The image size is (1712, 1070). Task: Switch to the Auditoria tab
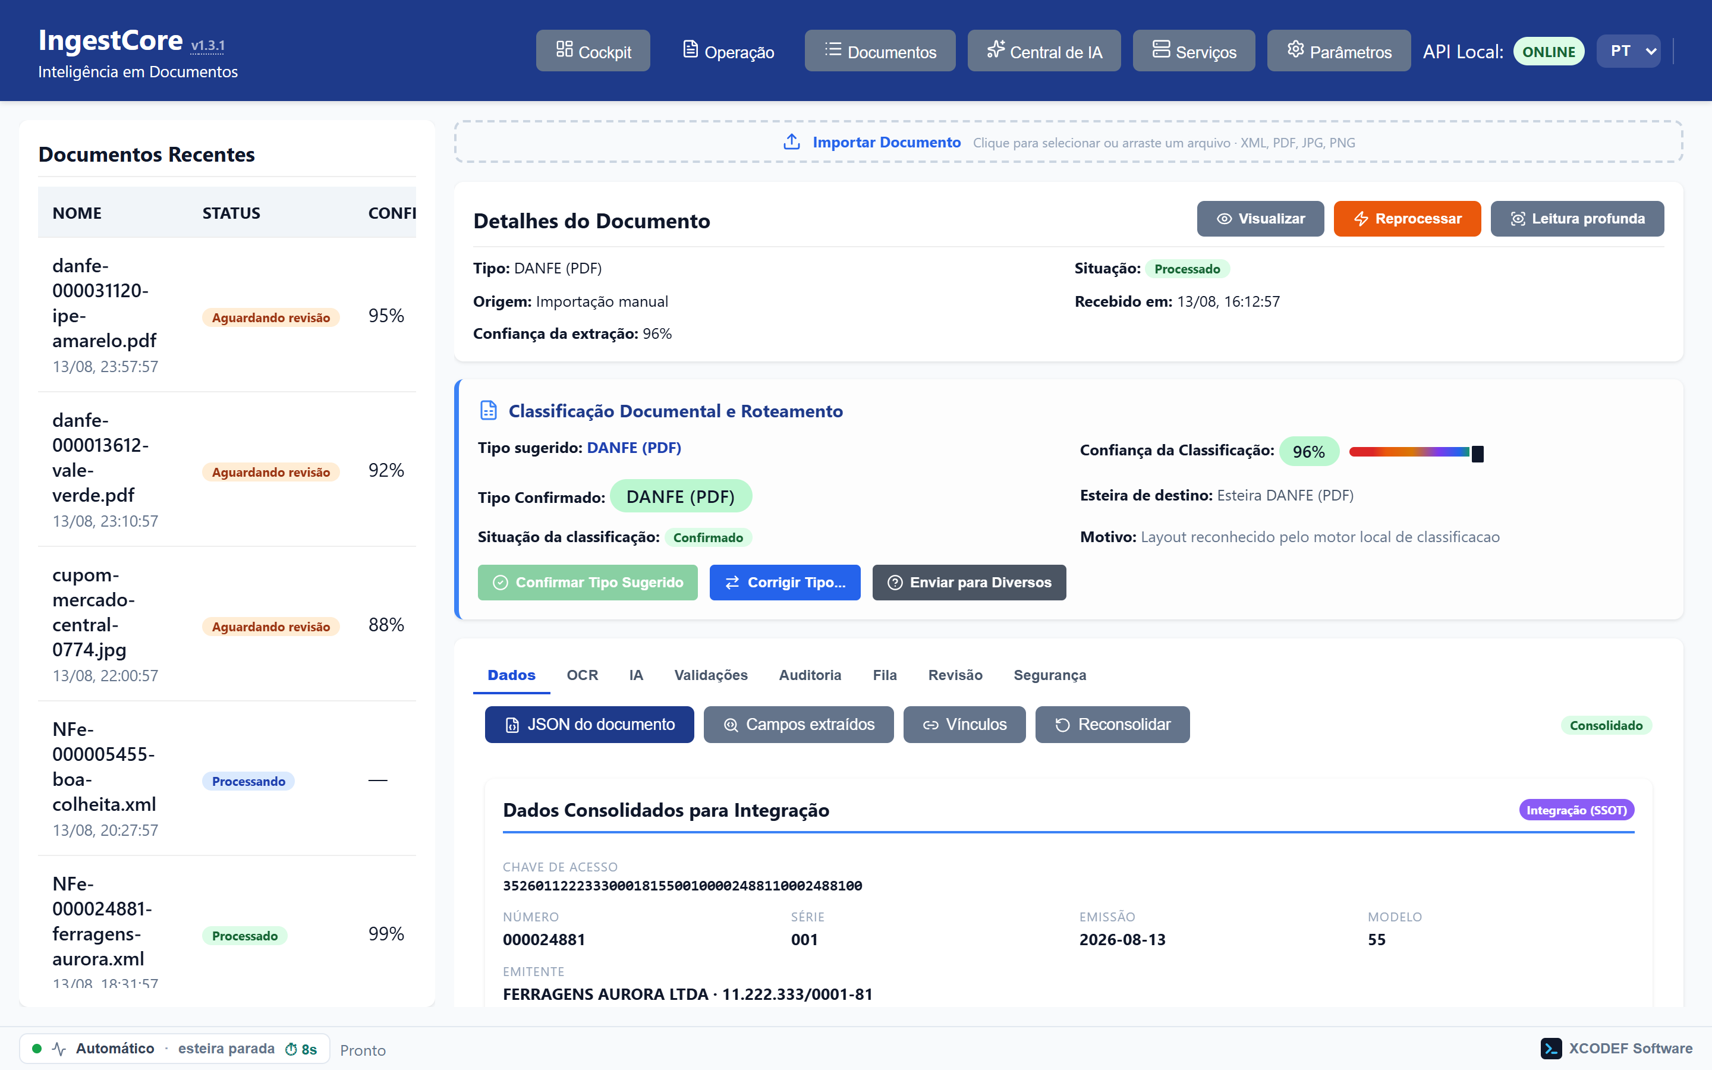tap(810, 675)
